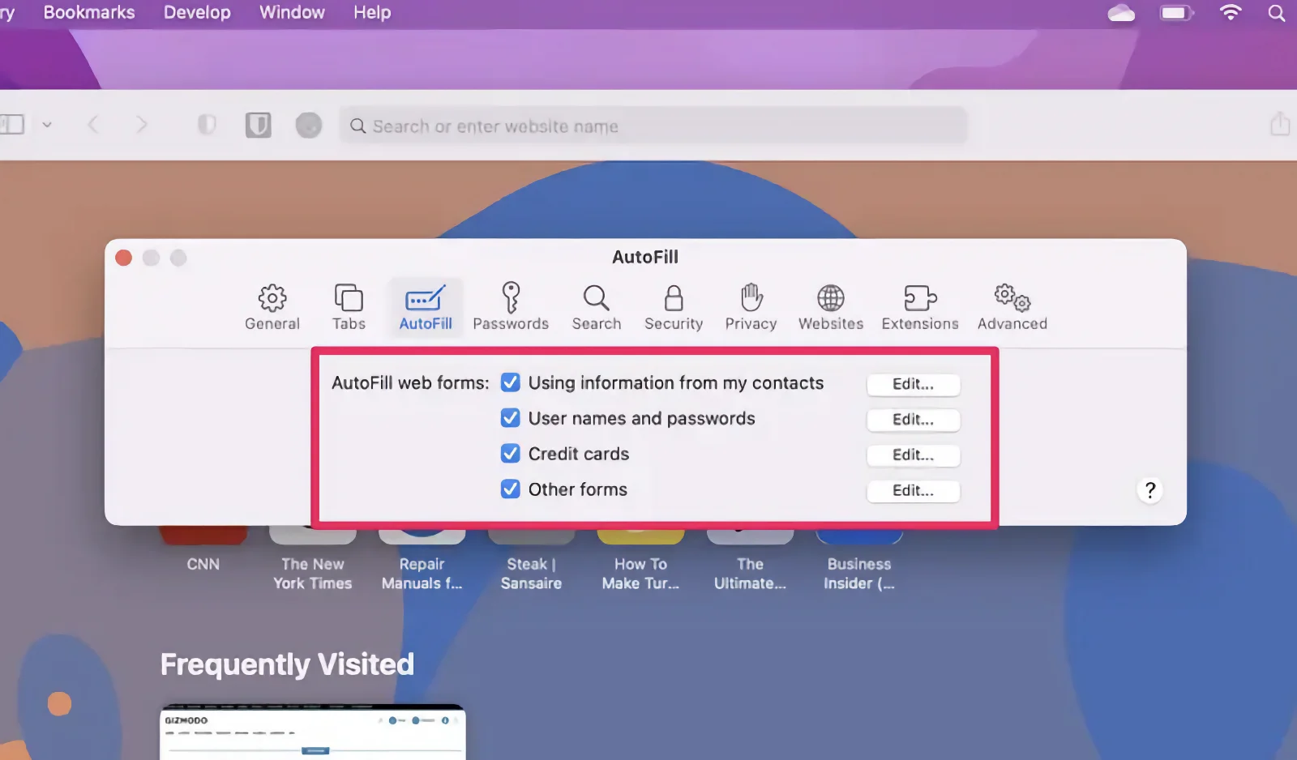Open the Security preferences pane
This screenshot has width=1297, height=760.
click(x=674, y=308)
